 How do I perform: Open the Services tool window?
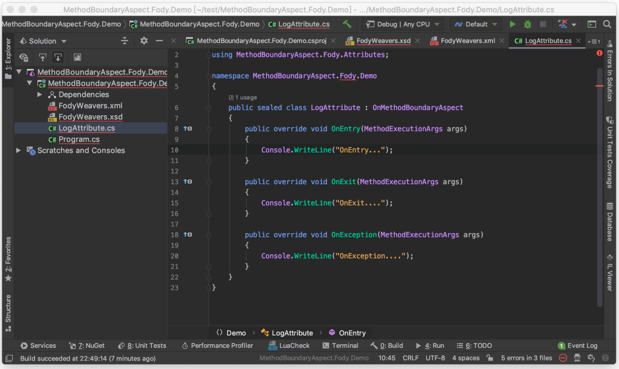point(38,345)
